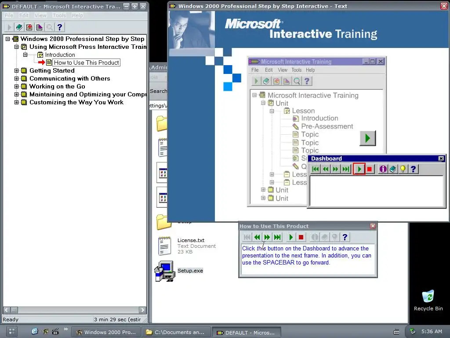This screenshot has width=450, height=338.
Task: Click the skip-to-end button on How to Use dashboard
Action: [277, 237]
